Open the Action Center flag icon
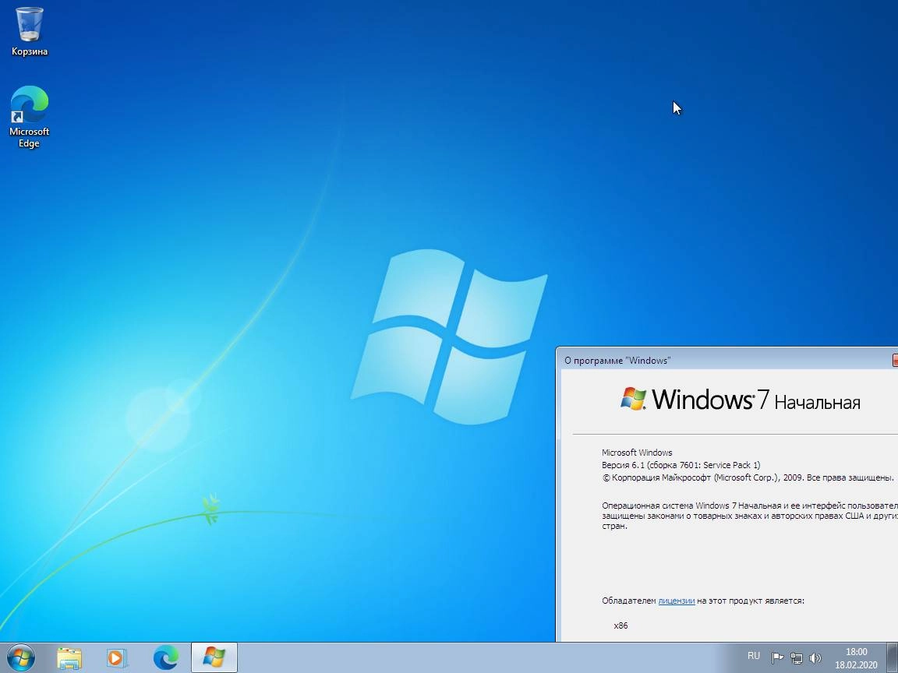This screenshot has width=898, height=673. click(x=777, y=659)
